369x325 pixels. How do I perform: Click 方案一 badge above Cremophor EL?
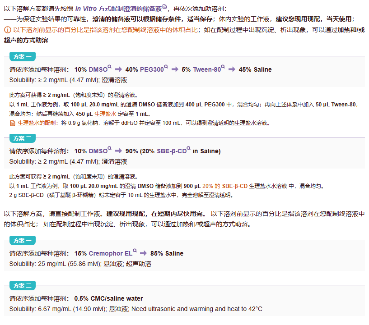[23, 241]
